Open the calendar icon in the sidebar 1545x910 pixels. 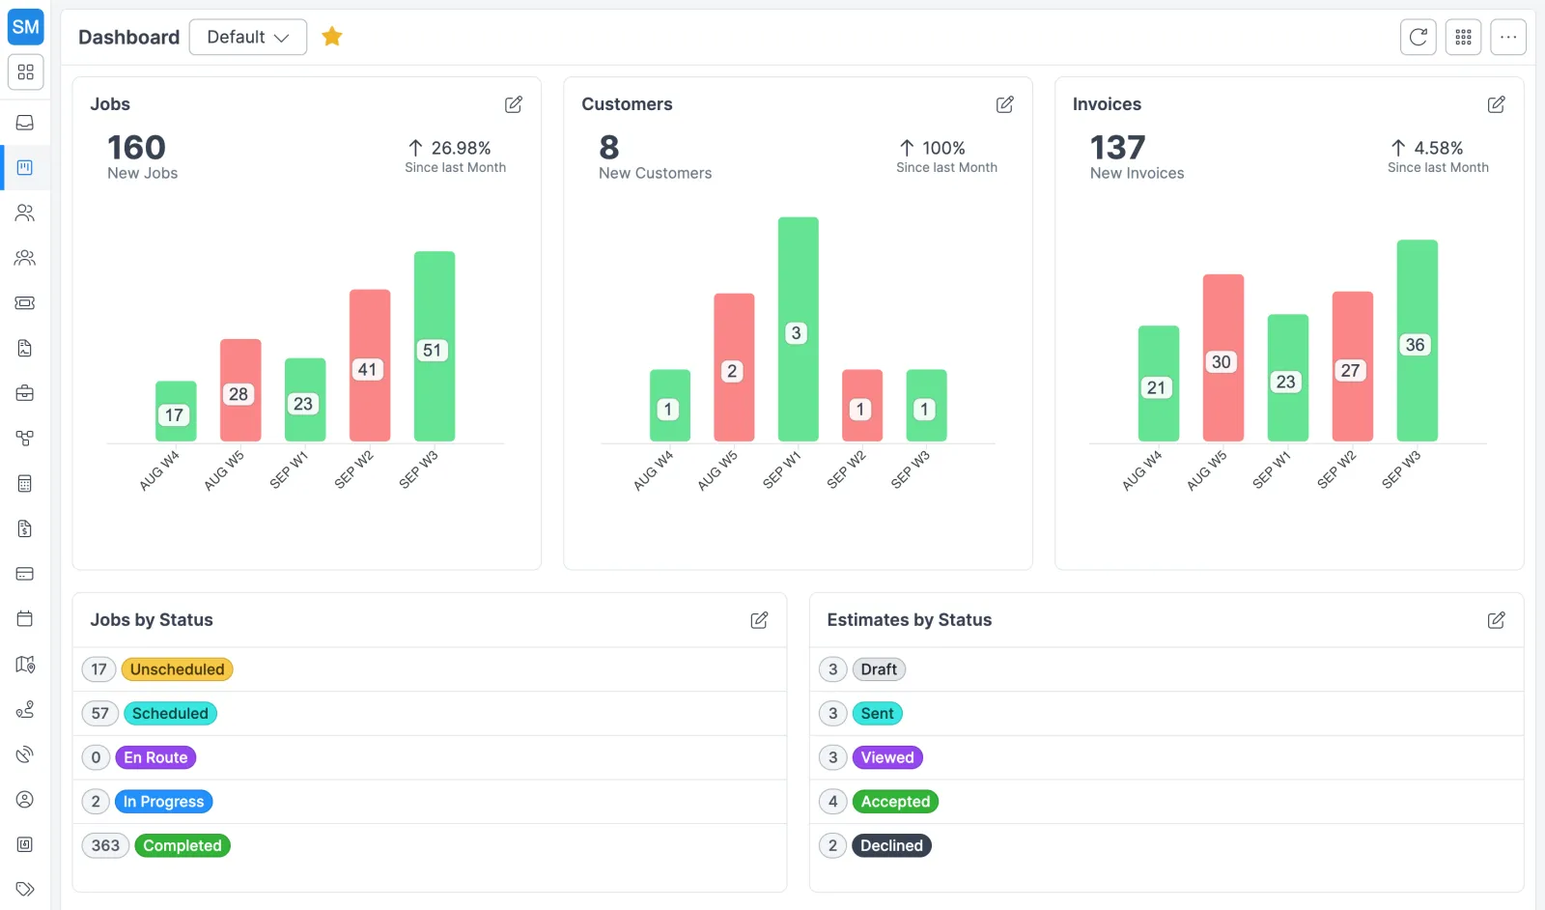pos(25,619)
